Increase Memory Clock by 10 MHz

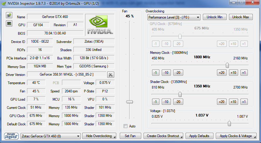[x=233, y=73]
